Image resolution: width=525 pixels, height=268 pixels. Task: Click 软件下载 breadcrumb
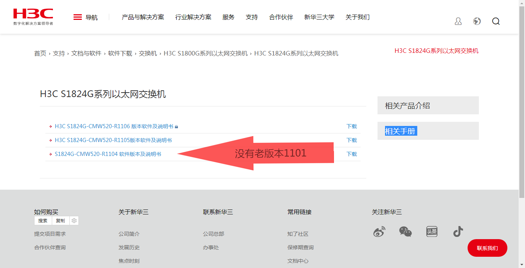120,54
